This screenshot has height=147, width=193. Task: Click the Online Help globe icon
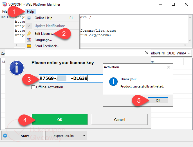point(29,18)
